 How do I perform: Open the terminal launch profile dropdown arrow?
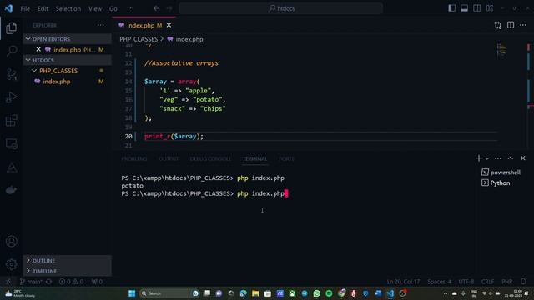click(486, 158)
